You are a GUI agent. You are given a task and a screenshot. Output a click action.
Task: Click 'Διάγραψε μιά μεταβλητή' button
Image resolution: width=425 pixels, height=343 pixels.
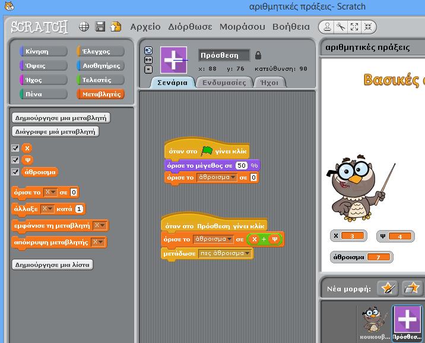(55, 131)
